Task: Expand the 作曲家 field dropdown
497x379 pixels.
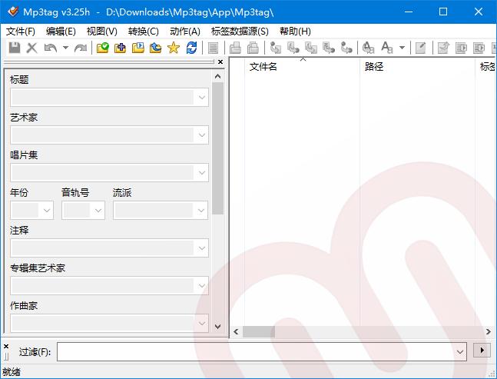Action: coord(202,324)
